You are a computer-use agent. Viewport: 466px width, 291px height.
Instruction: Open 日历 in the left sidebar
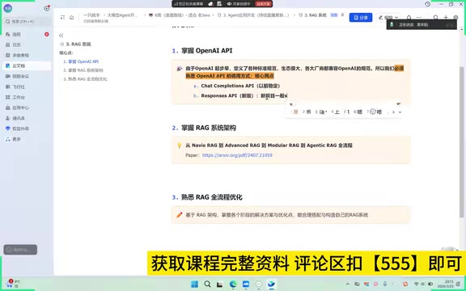[27, 44]
